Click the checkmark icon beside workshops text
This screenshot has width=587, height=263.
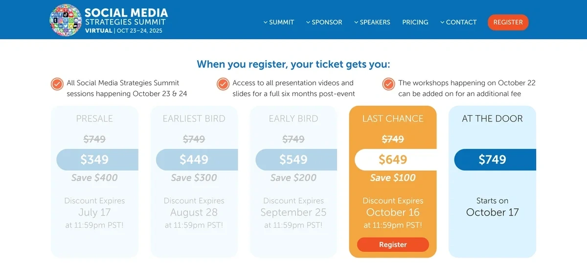pos(389,84)
